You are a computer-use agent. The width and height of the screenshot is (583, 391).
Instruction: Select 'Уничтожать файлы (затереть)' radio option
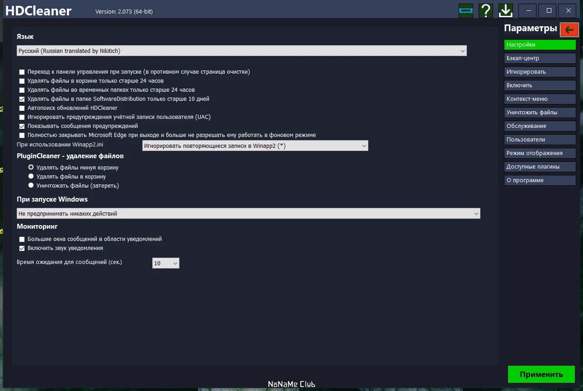click(31, 185)
